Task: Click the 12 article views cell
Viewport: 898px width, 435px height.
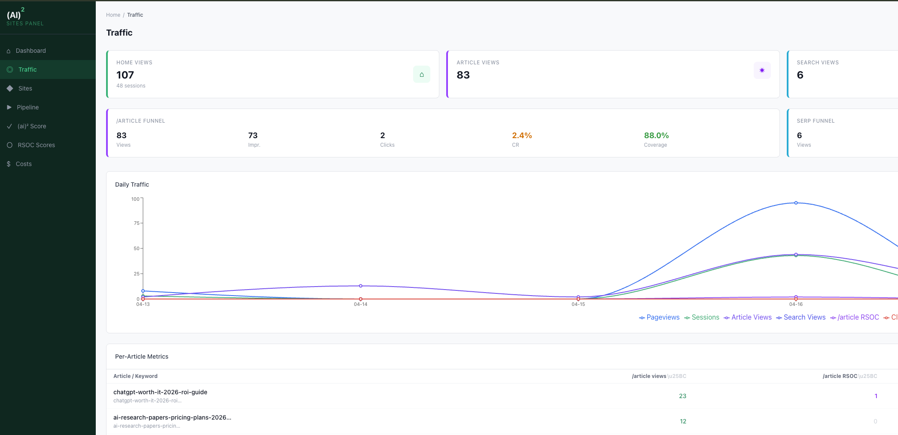Action: click(x=683, y=421)
